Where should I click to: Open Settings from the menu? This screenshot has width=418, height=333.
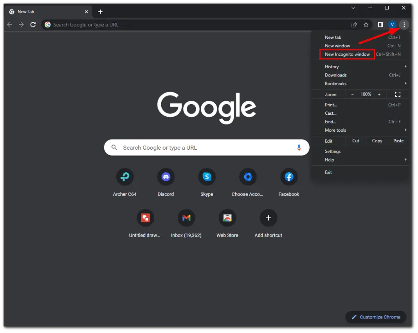pos(333,151)
